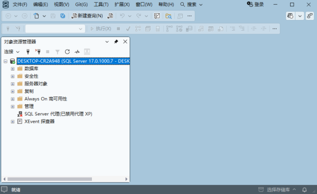
Task: Click the change connection icon in SQL toolbar
Action: (18, 28)
